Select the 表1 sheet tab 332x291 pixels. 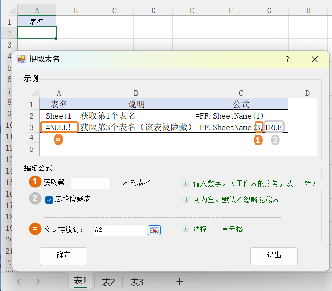[80, 281]
